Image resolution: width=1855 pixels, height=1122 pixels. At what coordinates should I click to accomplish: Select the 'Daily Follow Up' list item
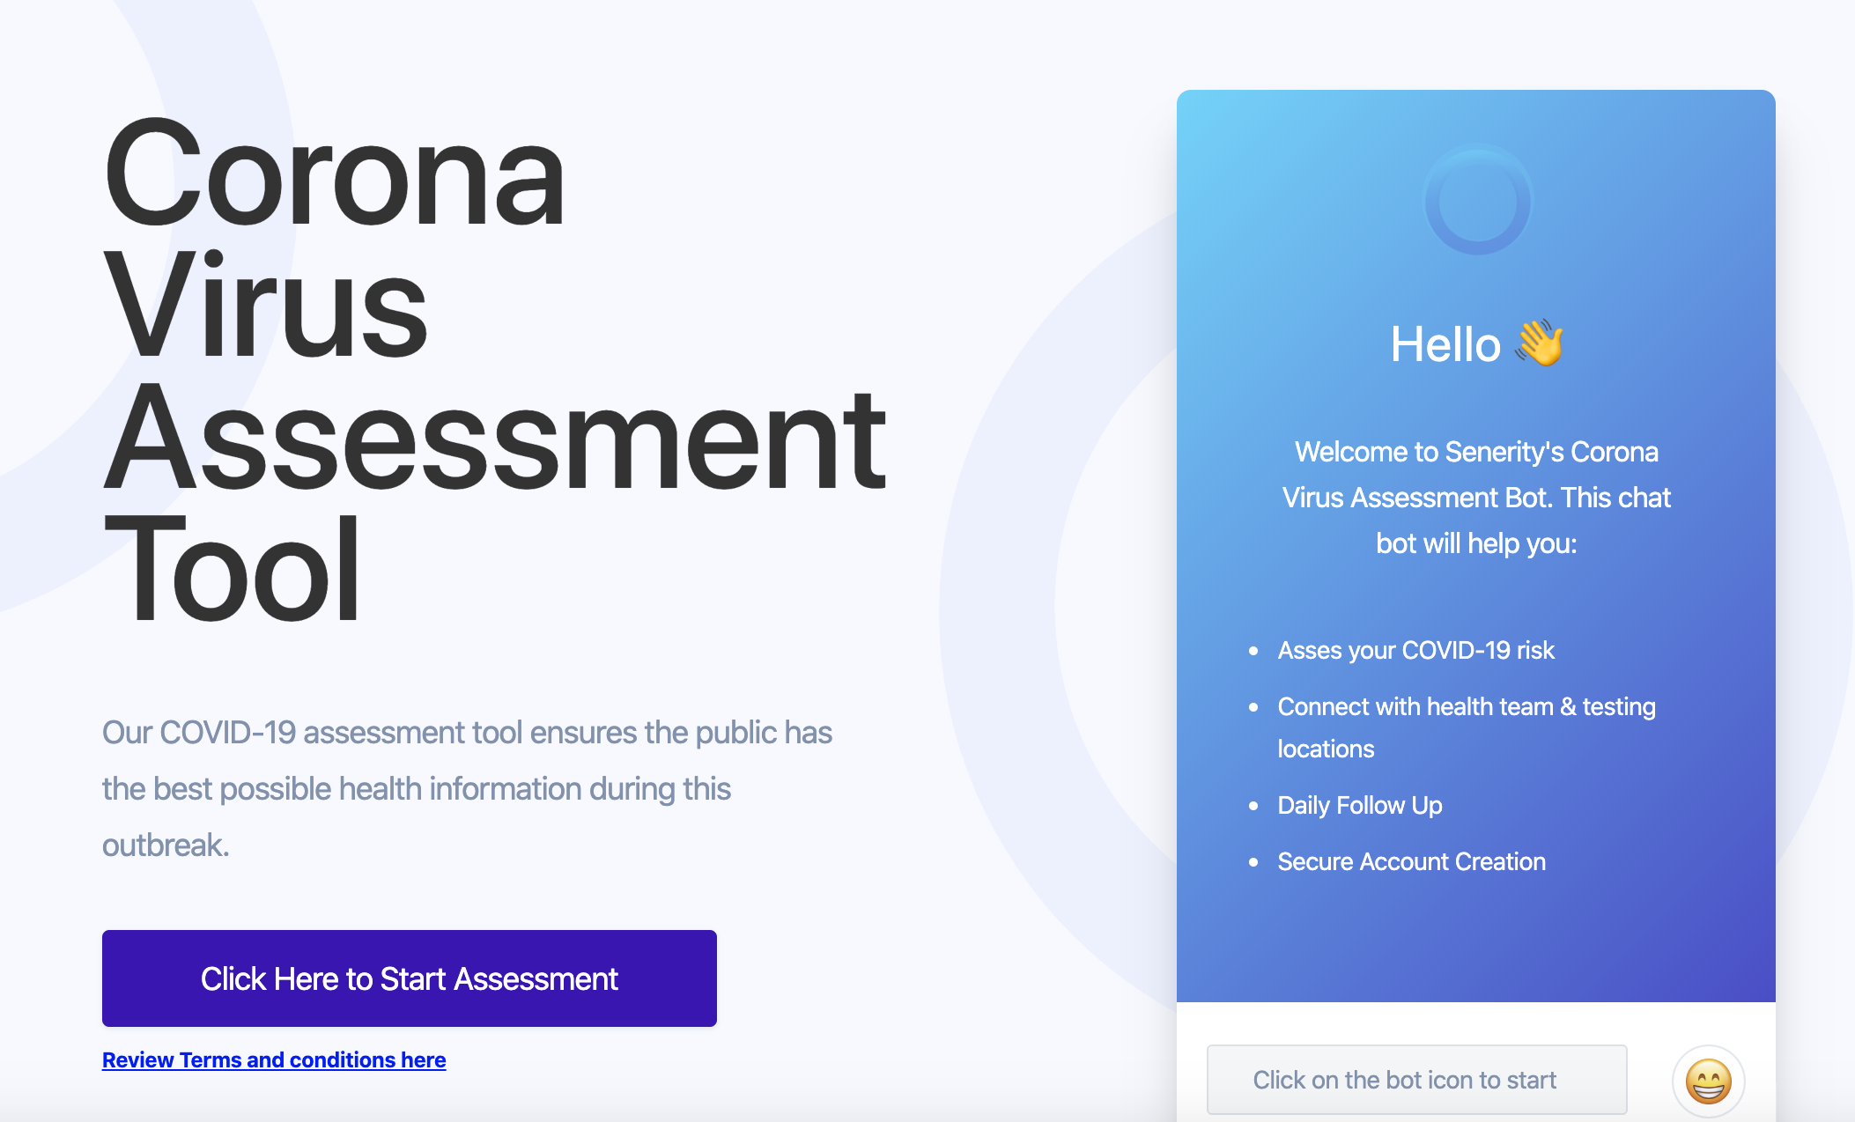[x=1359, y=805]
